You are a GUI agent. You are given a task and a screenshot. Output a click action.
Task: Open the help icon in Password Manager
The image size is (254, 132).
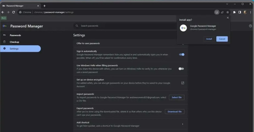coord(250,26)
